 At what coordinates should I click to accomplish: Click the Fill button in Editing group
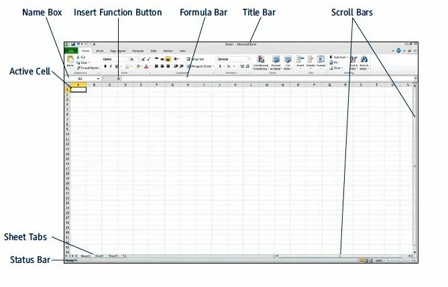pyautogui.click(x=334, y=62)
